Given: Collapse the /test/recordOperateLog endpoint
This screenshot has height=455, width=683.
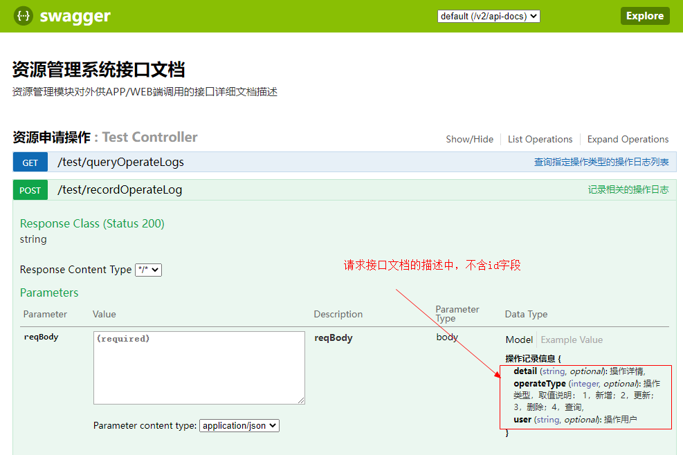Looking at the screenshot, I should (120, 190).
